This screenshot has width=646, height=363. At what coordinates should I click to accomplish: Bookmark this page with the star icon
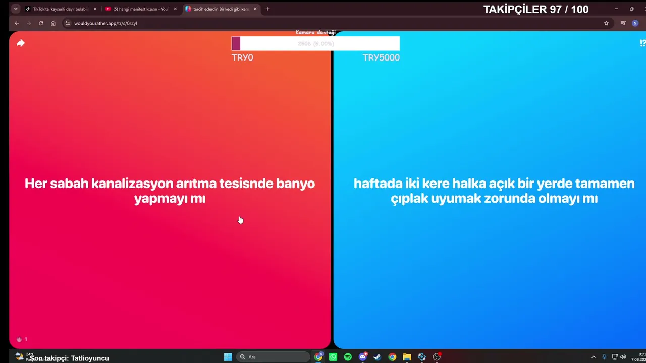[606, 23]
